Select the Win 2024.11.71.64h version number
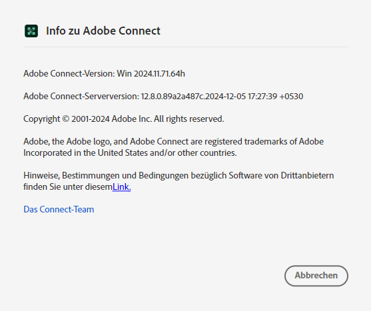 pyautogui.click(x=151, y=73)
